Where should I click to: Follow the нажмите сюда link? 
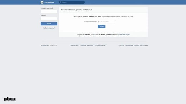coord(124,35)
